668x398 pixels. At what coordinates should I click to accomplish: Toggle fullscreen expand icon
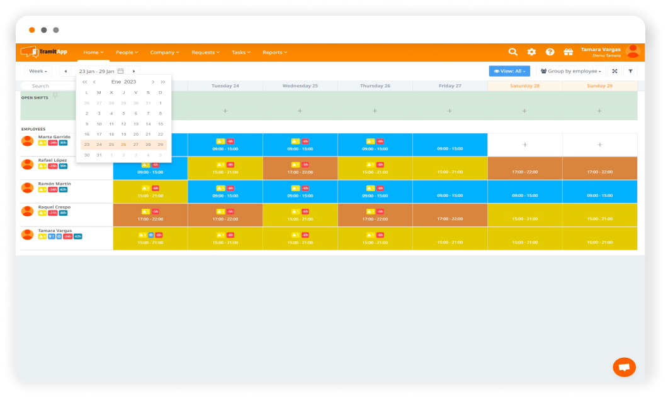click(614, 72)
